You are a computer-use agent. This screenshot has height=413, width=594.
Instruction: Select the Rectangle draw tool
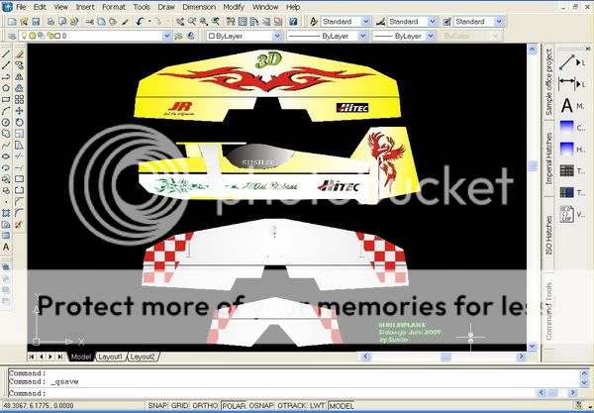(6, 100)
